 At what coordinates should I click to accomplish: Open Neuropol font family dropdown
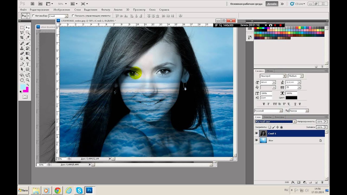(x=273, y=76)
